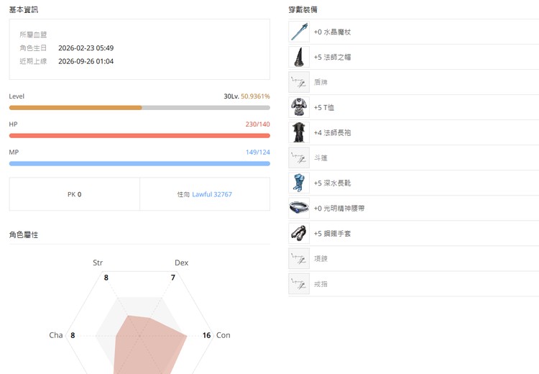539x374 pixels.
Task: Select the 盾牌 empty slot label
Action: 321,82
